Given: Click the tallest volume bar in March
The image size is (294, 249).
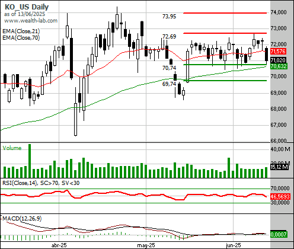Looking at the screenshot, I should [30, 161].
